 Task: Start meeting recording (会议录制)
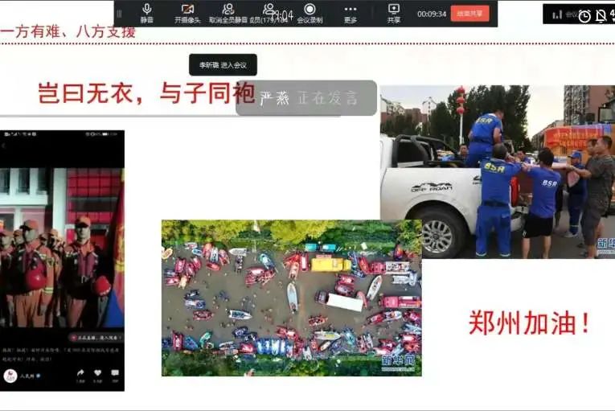coord(310,14)
